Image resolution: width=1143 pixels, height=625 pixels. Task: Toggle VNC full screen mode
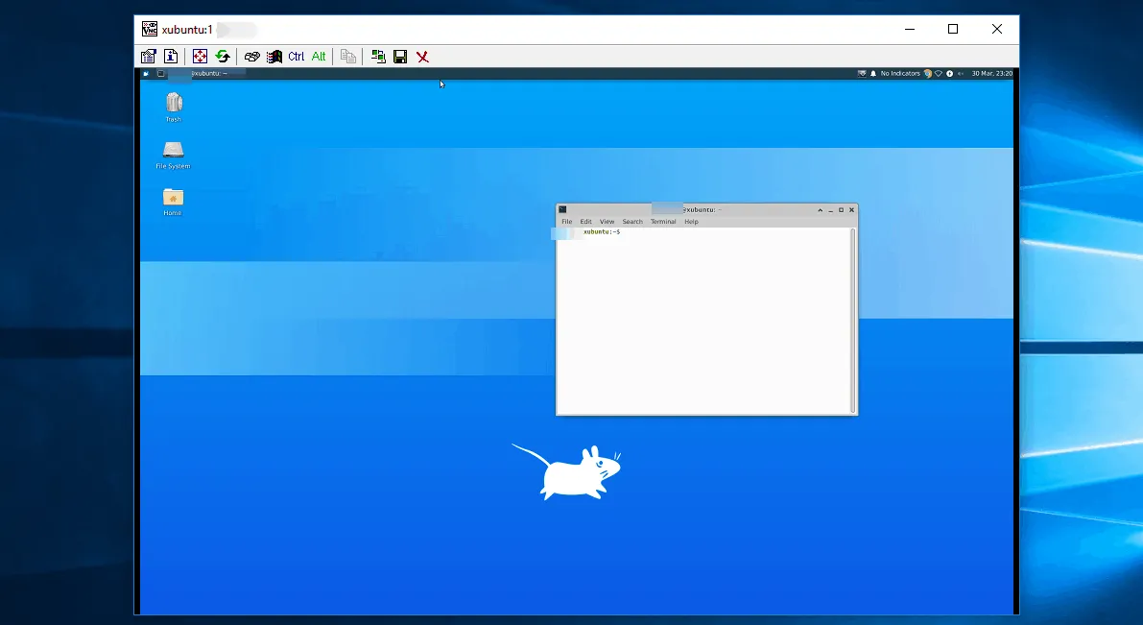pyautogui.click(x=200, y=56)
